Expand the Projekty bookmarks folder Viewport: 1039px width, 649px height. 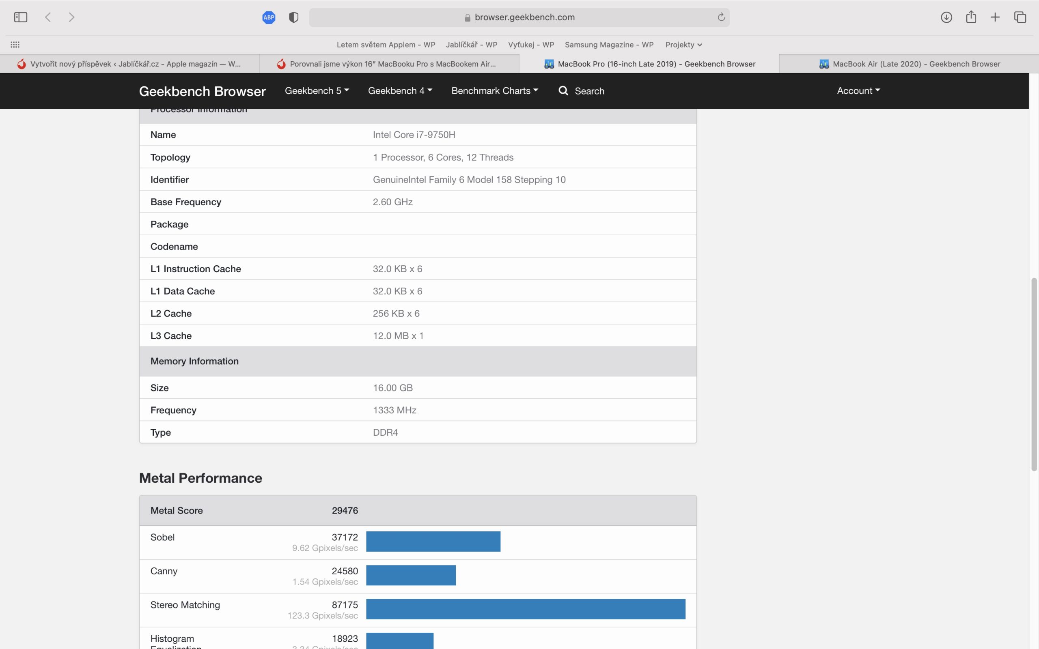683,45
